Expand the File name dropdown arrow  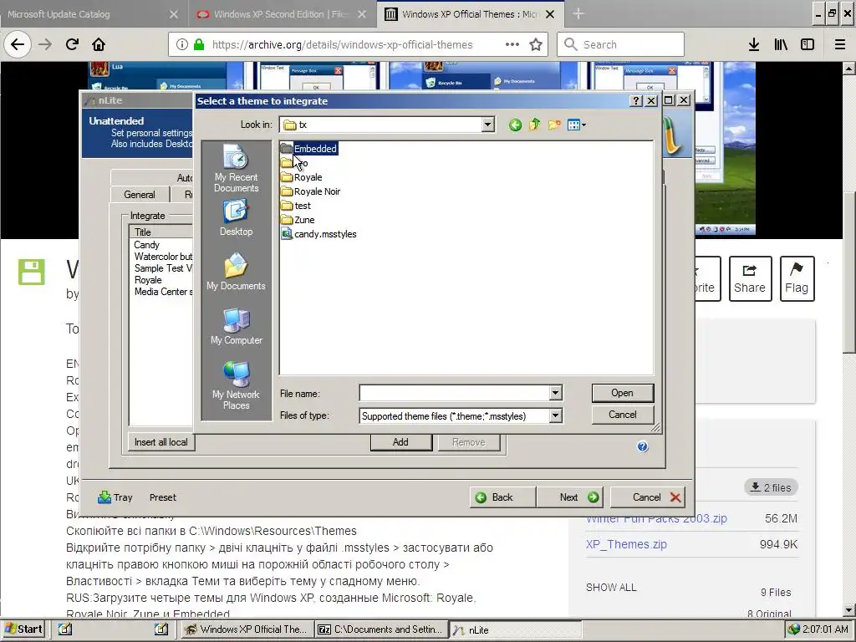coord(555,393)
